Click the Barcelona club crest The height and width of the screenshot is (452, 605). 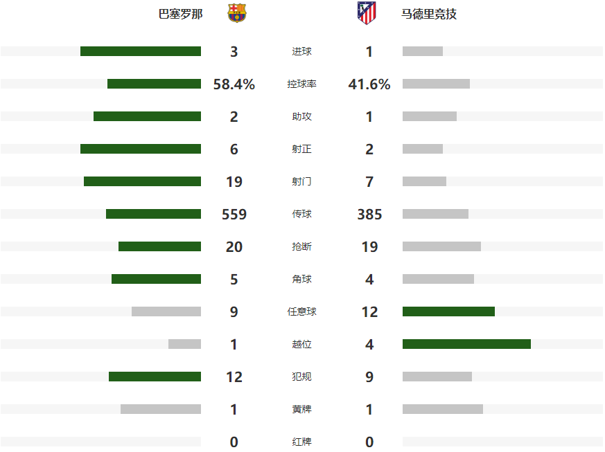coord(236,13)
